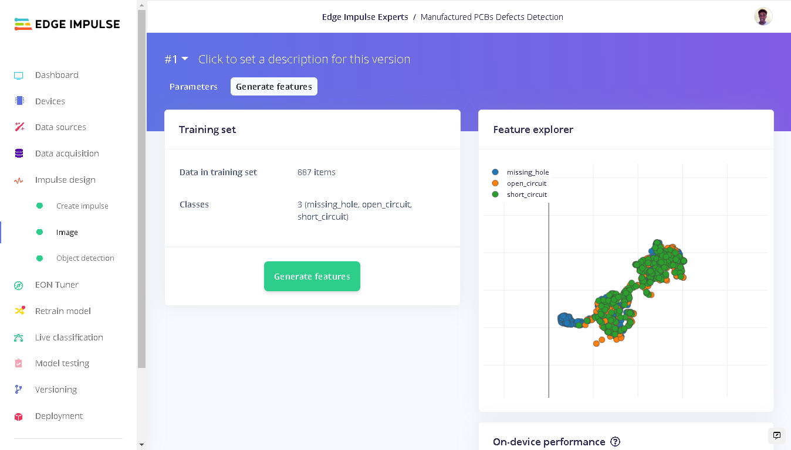Select the Object detection menu item

coord(85,258)
